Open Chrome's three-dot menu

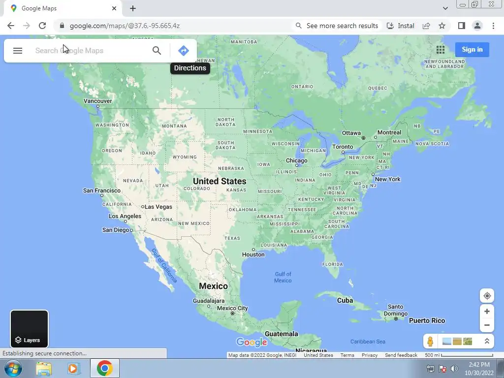pyautogui.click(x=493, y=26)
